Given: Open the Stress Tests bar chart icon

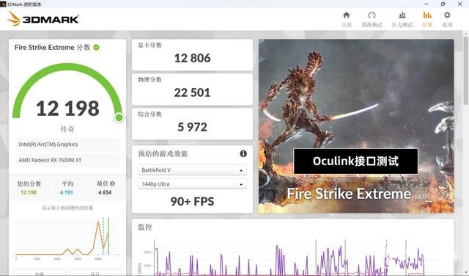Looking at the screenshot, I should click(402, 15).
